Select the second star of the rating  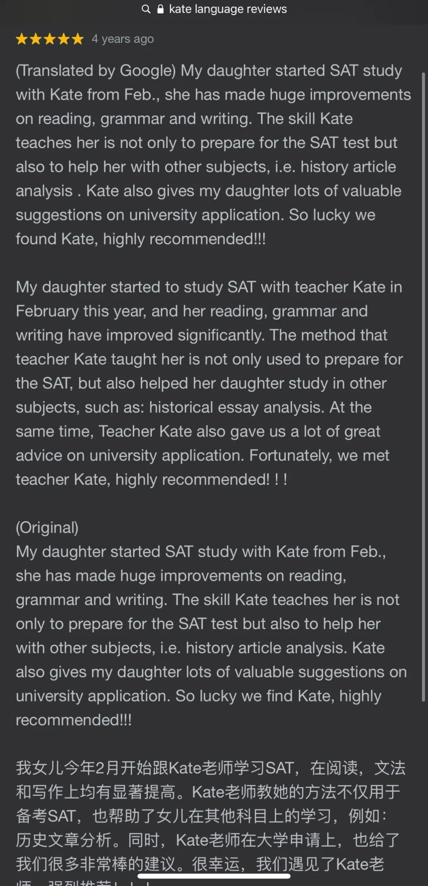point(36,39)
